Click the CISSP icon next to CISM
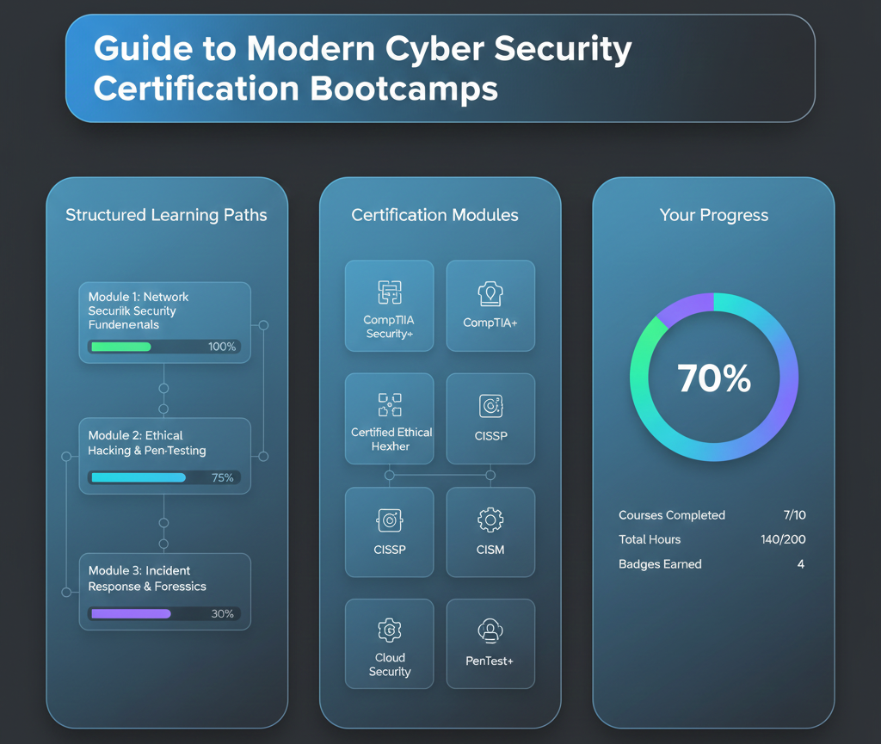Image resolution: width=881 pixels, height=744 pixels. 390,520
